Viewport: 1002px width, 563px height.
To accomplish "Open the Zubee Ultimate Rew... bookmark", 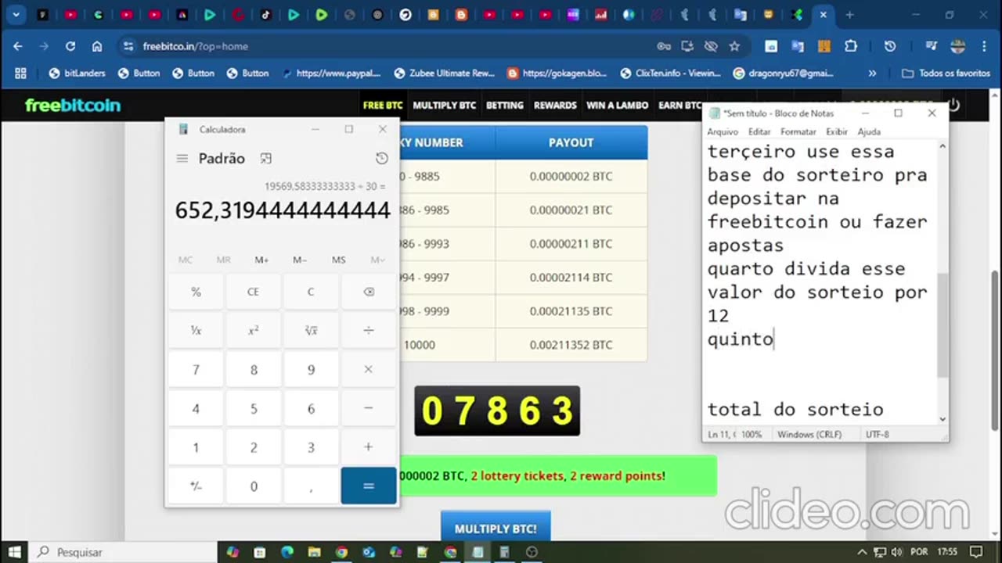I will (x=445, y=74).
